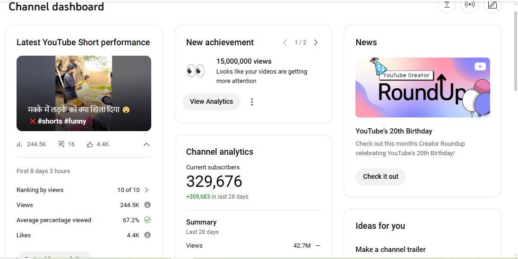518x259 pixels.
Task: Open the three-dot menu beside View Analytics
Action: [252, 102]
